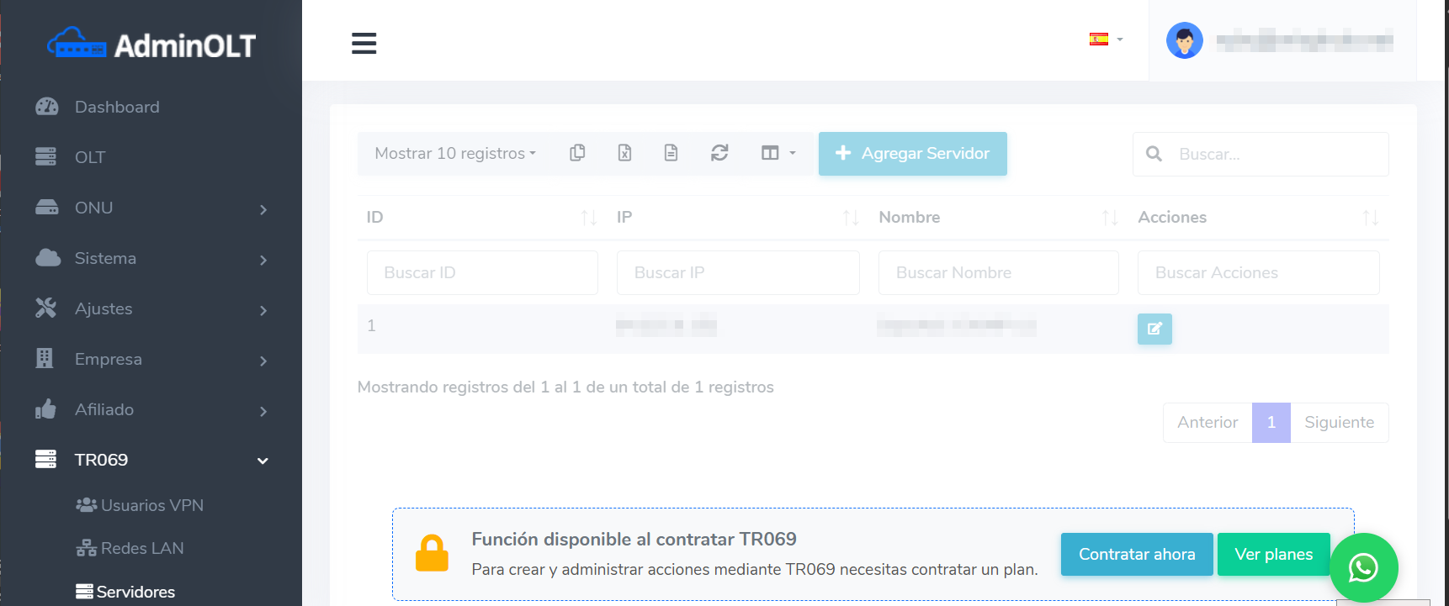Screen dimensions: 1449x606
Task: Click the edit icon for server 1
Action: pos(1154,329)
